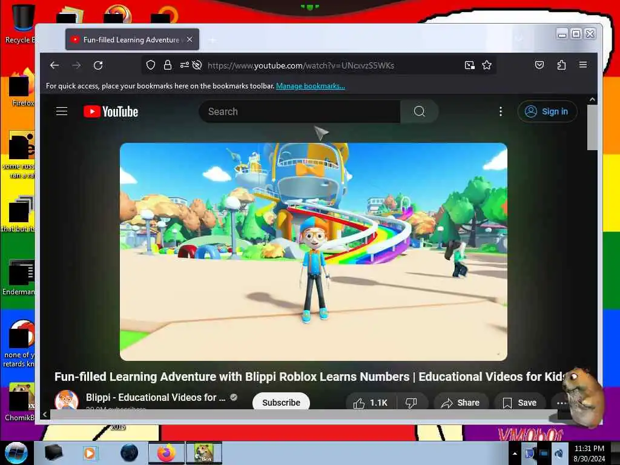Click the scroll-up arrow of the page scrollbar
620x465 pixels.
pos(592,99)
